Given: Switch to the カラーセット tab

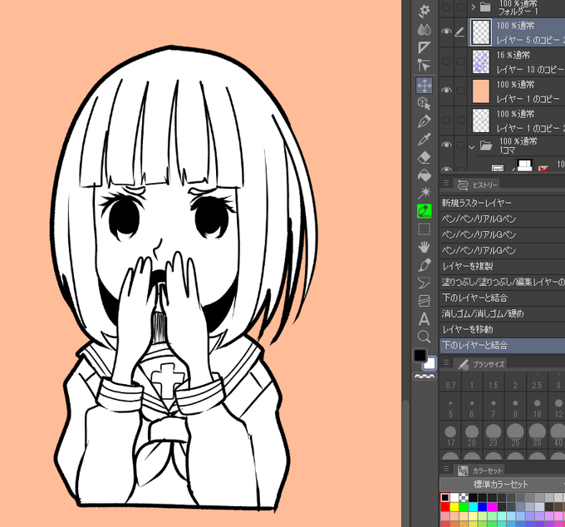Looking at the screenshot, I should pos(479,470).
